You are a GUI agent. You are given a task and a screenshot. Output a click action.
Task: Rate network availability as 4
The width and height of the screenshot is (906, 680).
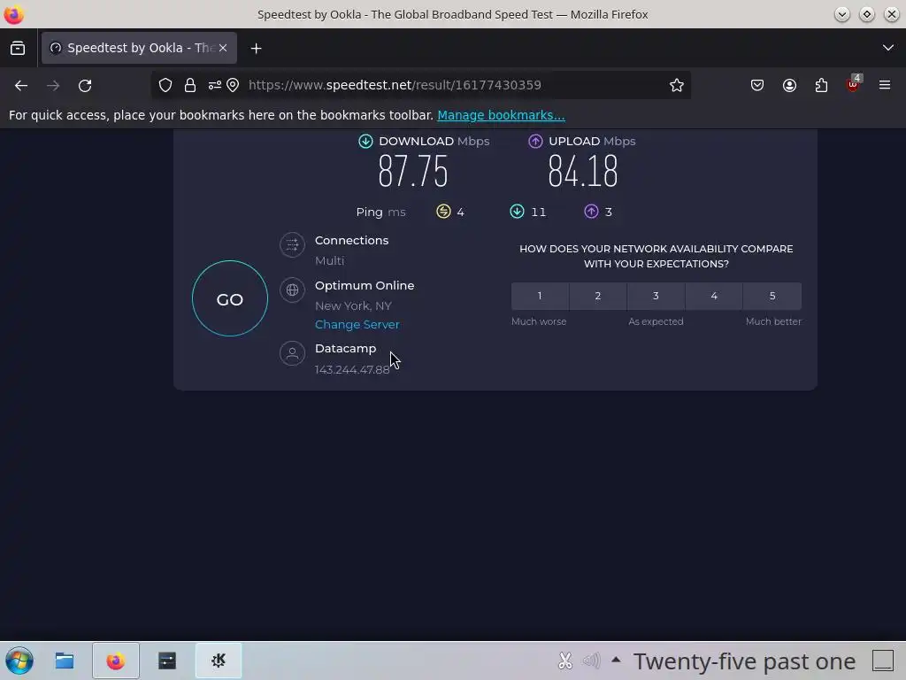714,296
